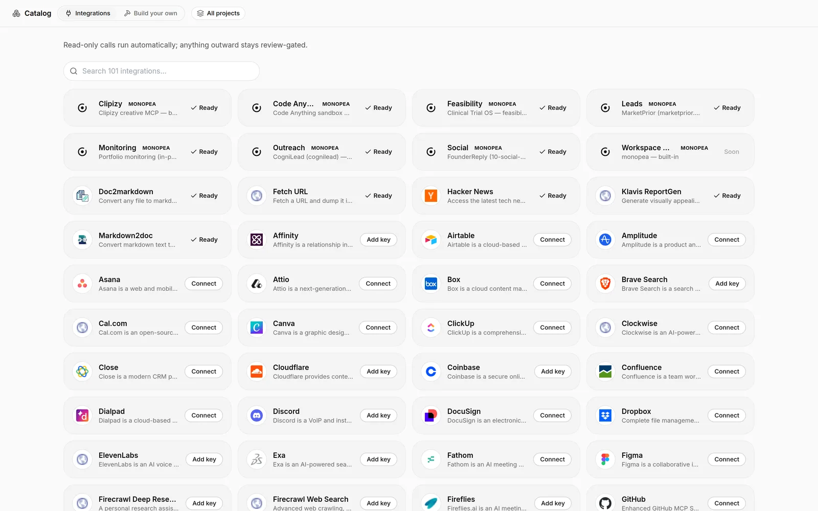Click the Confluence logo icon
Screen dimensions: 818x511
(605, 371)
